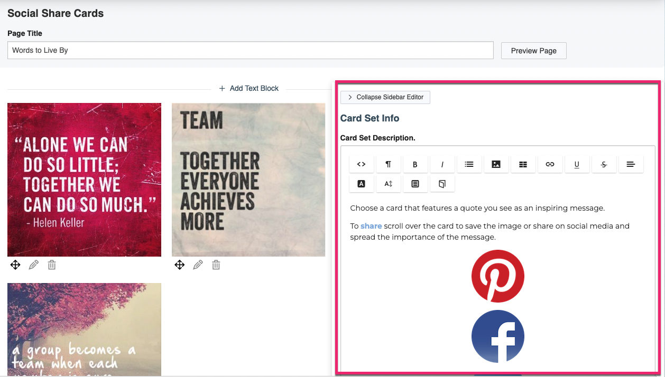Insert an image into the description
Screen dimensions: 665x377
496,164
